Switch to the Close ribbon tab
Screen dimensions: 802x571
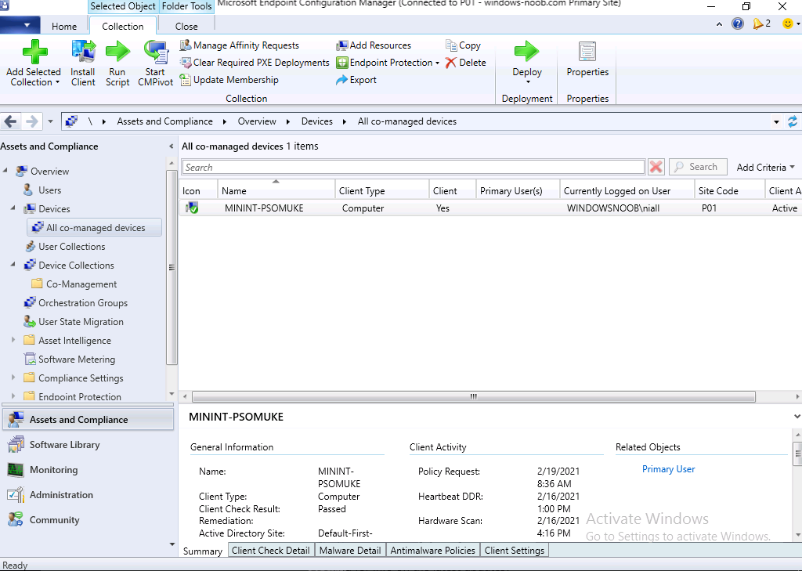click(x=186, y=26)
